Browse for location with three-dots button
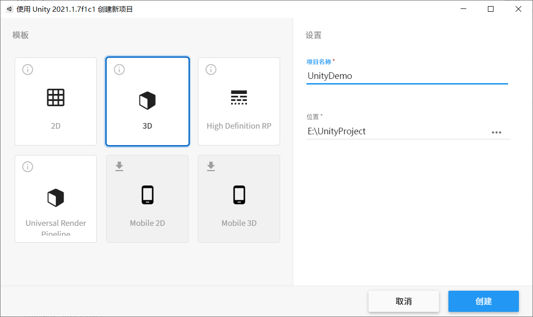The width and height of the screenshot is (533, 317). point(497,132)
